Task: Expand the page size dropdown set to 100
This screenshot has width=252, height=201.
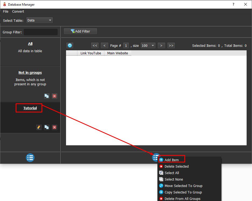Action: click(x=148, y=45)
